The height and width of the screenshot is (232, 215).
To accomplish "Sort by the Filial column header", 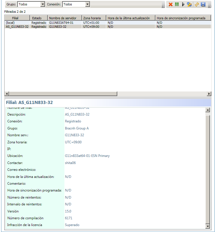I will coord(17,18).
